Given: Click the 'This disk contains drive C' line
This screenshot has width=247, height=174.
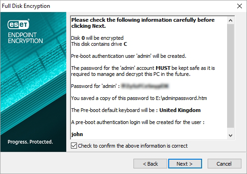Looking at the screenshot, I should coord(99,44).
